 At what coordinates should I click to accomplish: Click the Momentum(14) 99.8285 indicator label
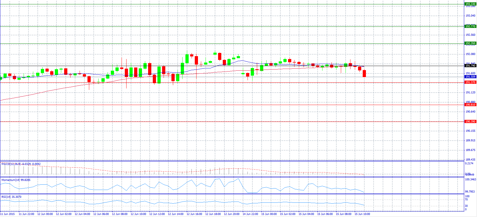[x=16, y=180]
